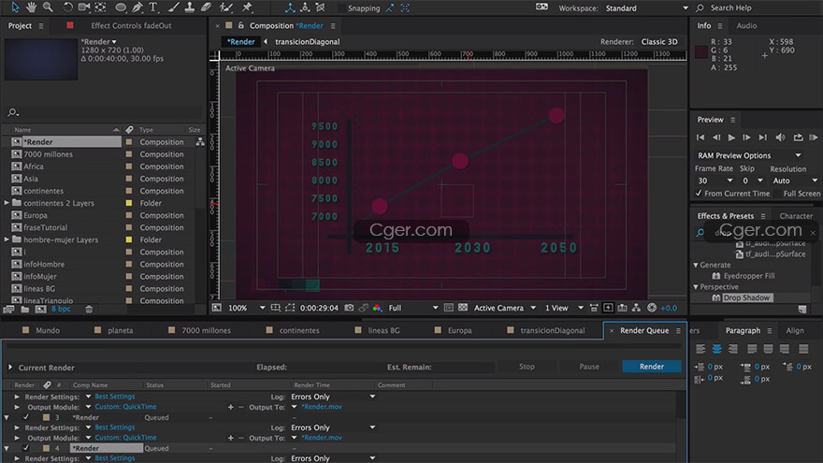Toggle Snapping checkbox

[x=341, y=7]
